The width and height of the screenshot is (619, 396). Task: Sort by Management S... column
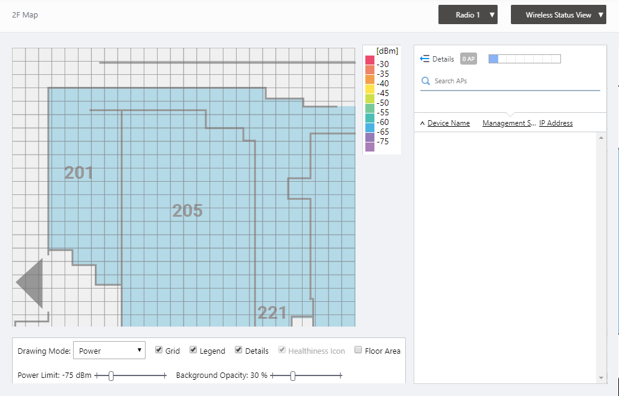click(x=509, y=123)
